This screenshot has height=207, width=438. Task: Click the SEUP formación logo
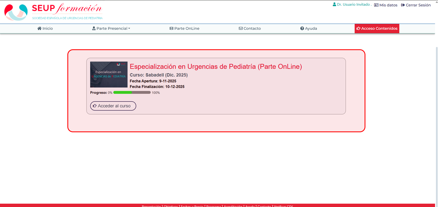(53, 12)
